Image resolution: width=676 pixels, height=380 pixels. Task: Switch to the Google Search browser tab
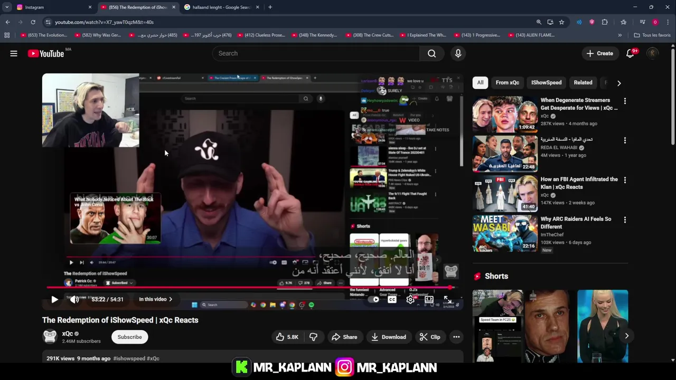[x=221, y=7]
